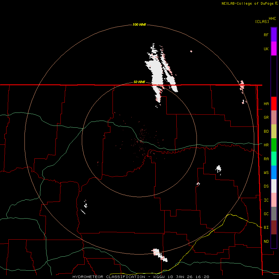The height and width of the screenshot is (279, 279).
Task: Click the mint green RA swatch
Action: click(x=274, y=159)
